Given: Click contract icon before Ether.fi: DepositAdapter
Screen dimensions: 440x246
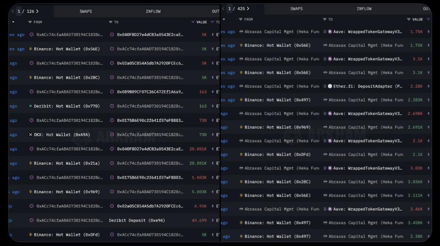Looking at the screenshot, I should coord(325,86).
